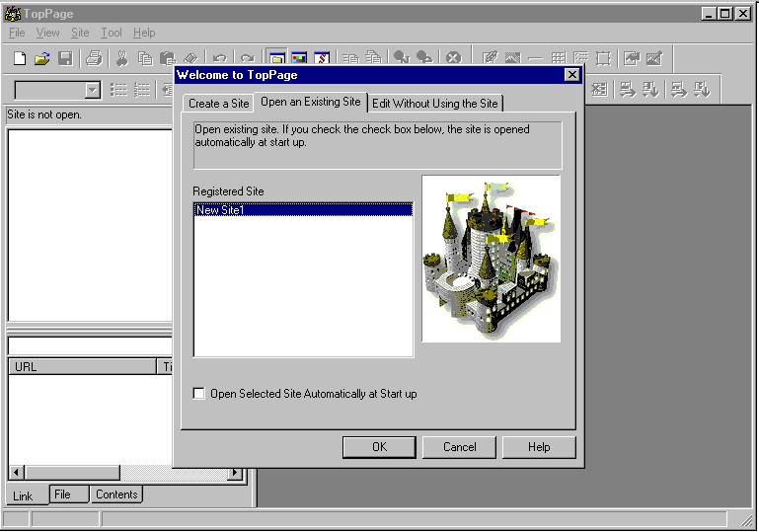Click the Stop circle X icon

[x=453, y=57]
